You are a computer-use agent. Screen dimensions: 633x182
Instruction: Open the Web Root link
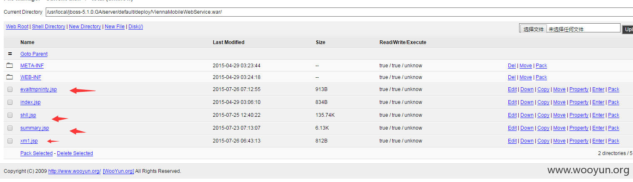[17, 27]
